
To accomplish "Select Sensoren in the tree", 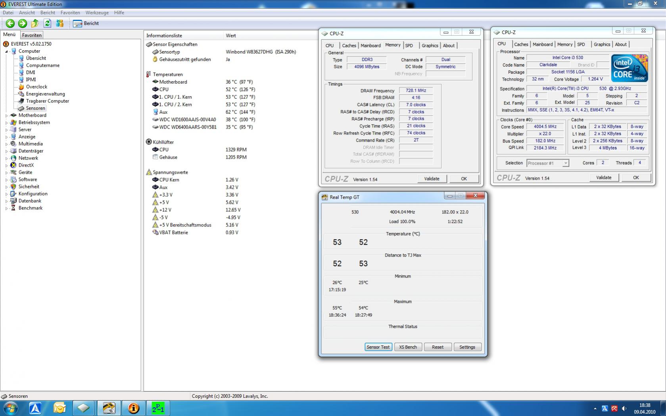I will pos(36,108).
